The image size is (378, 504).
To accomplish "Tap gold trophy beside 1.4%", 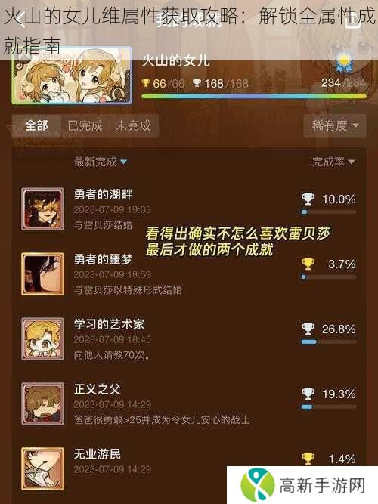I will pos(308,459).
